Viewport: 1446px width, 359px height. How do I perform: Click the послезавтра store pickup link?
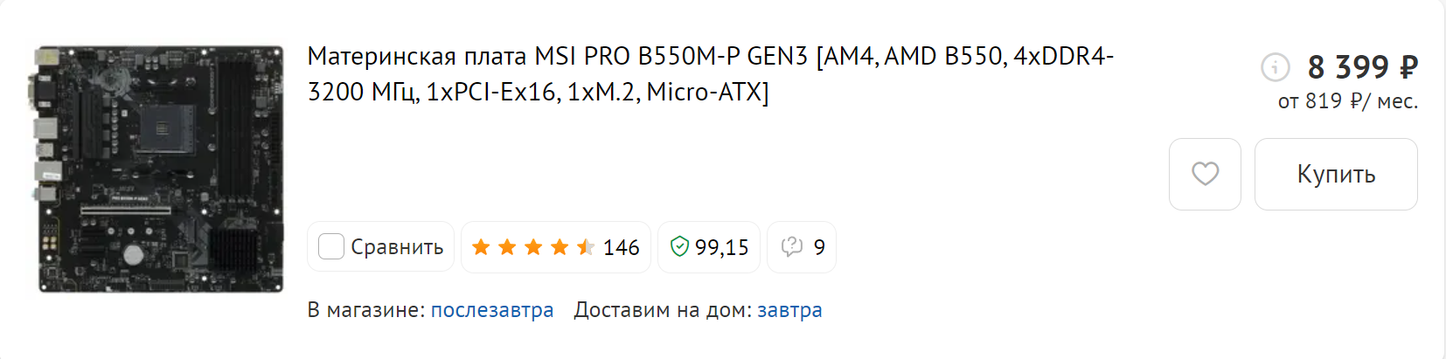point(492,310)
